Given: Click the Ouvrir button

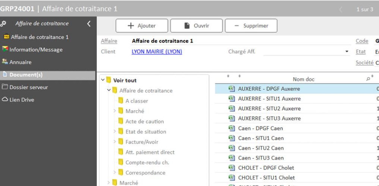Looking at the screenshot, I should click(x=197, y=26).
